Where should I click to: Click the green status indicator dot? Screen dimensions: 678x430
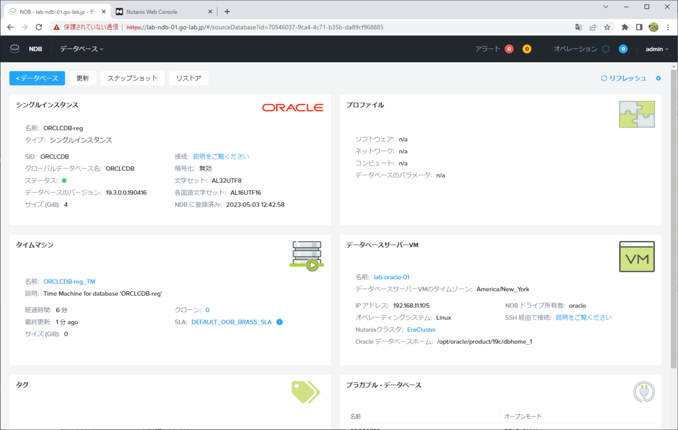64,181
